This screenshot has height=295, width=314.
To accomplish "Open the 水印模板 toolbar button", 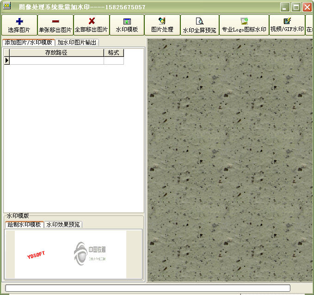I will tap(127, 25).
